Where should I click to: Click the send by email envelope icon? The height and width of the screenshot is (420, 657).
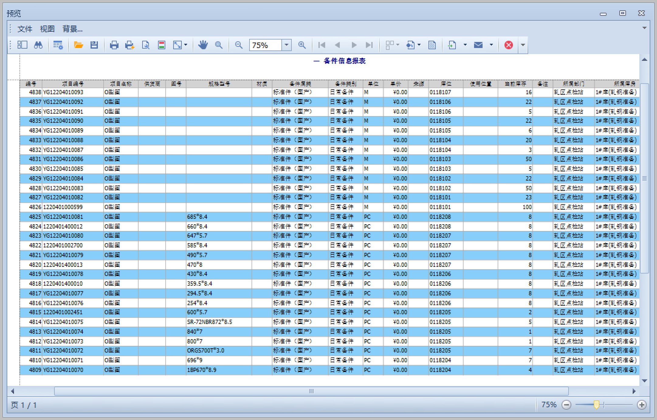(x=478, y=45)
